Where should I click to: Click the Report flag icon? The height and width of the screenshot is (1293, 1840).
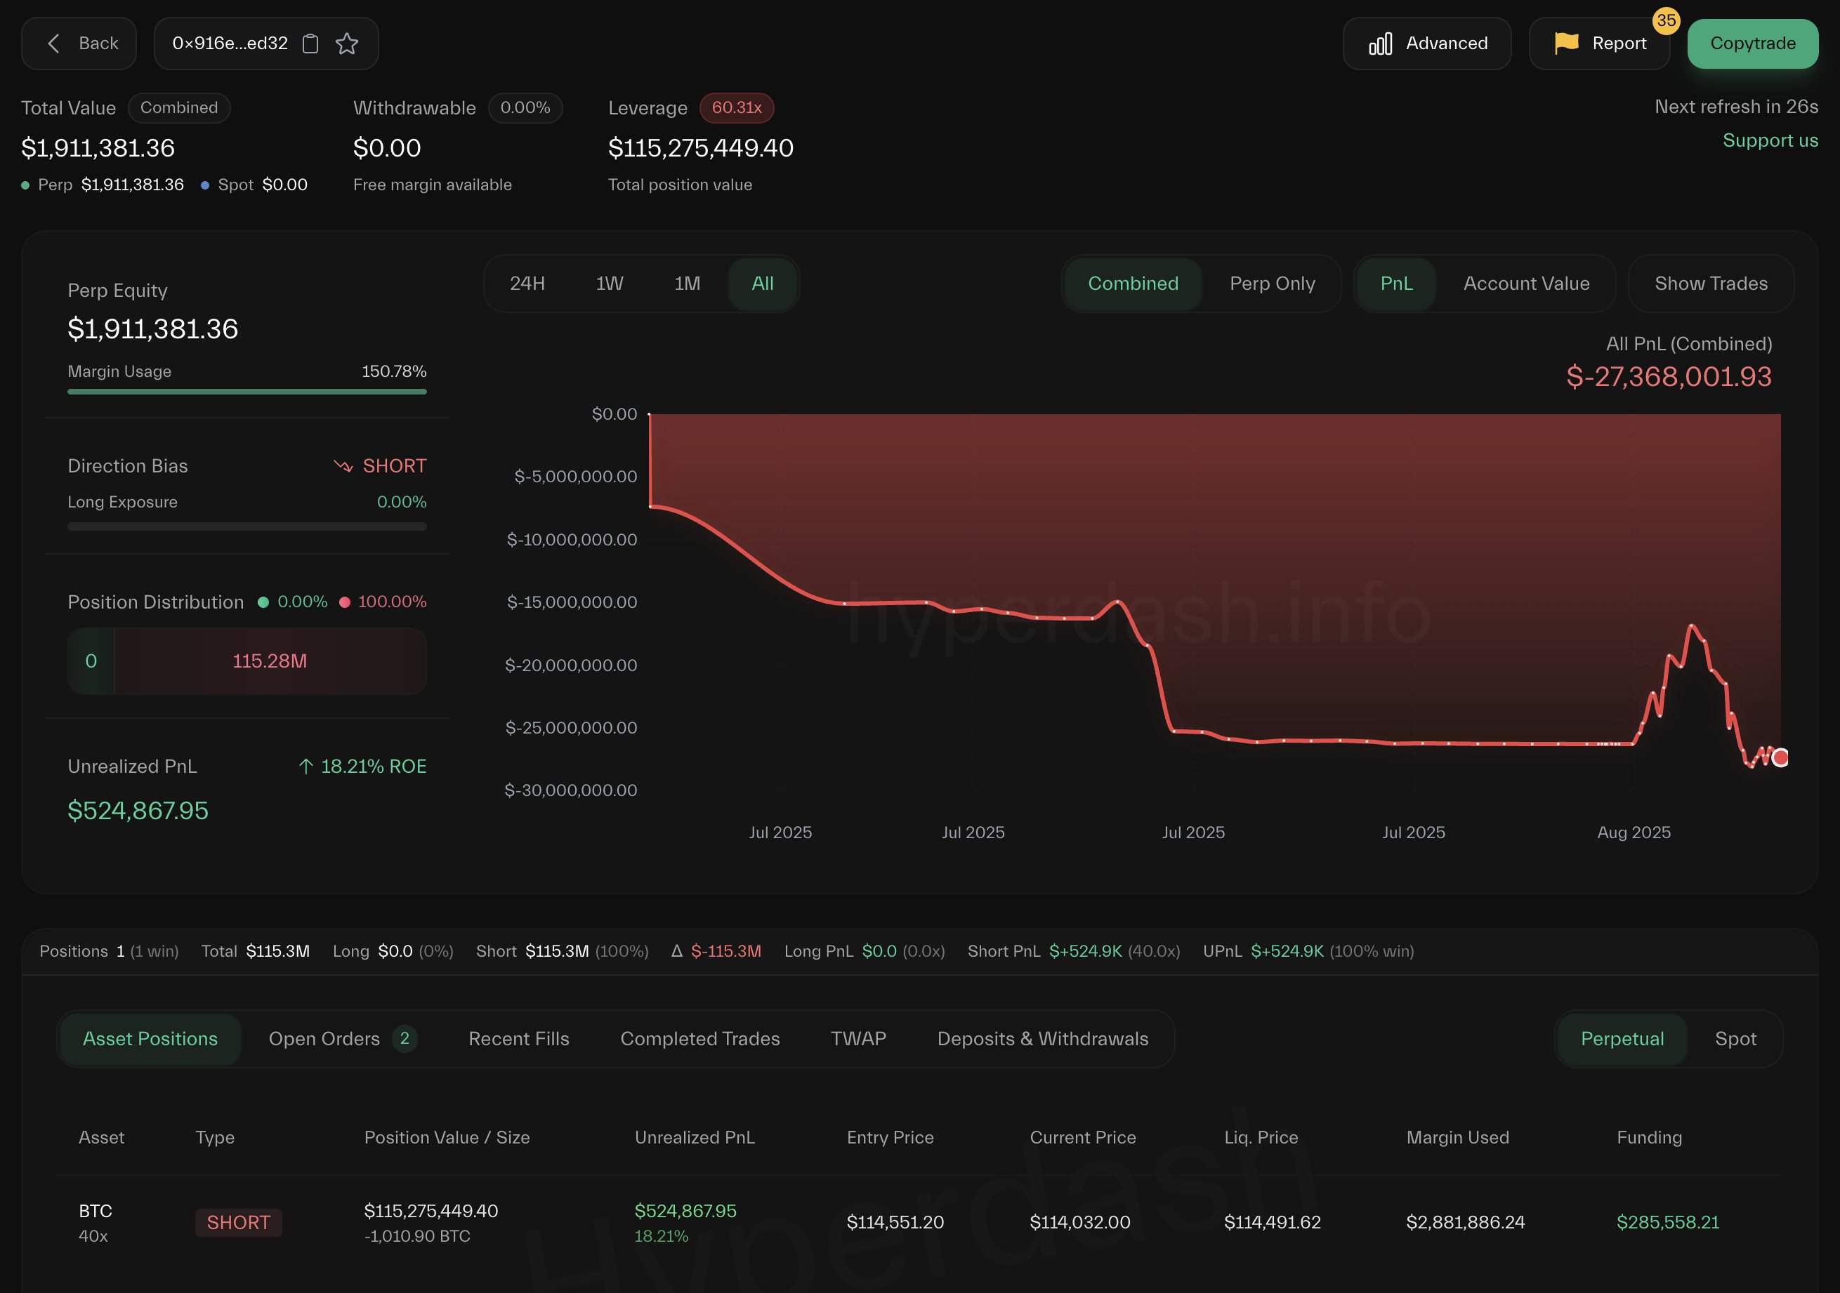(1566, 42)
